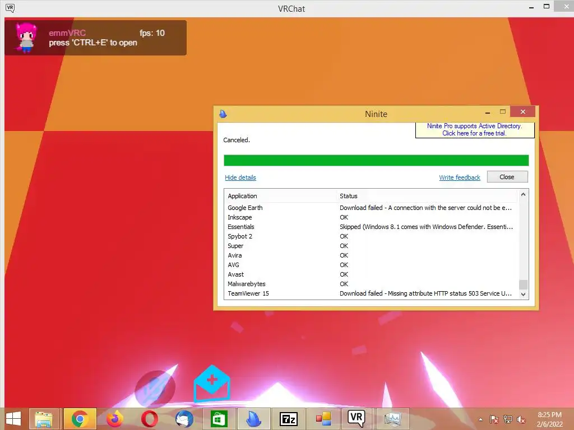Viewport: 574px width, 430px height.
Task: Click the Close button in Ninite
Action: coord(507,176)
